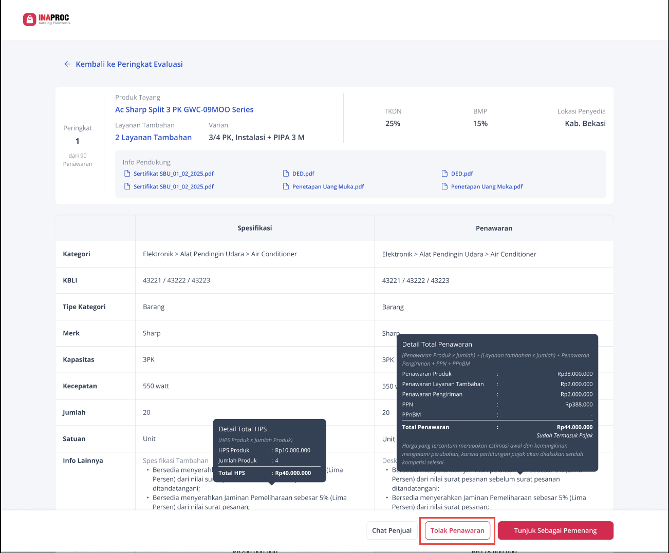
Task: Click the Kecepatan row label
Action: click(80, 386)
